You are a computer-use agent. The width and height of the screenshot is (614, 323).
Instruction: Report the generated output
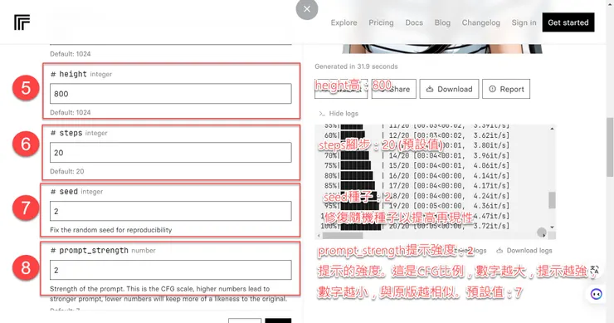tap(506, 89)
